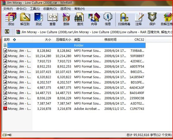The width and height of the screenshot is (173, 139).
Task: Click the 2008/11/2 modified date cell
Action: (115, 109)
